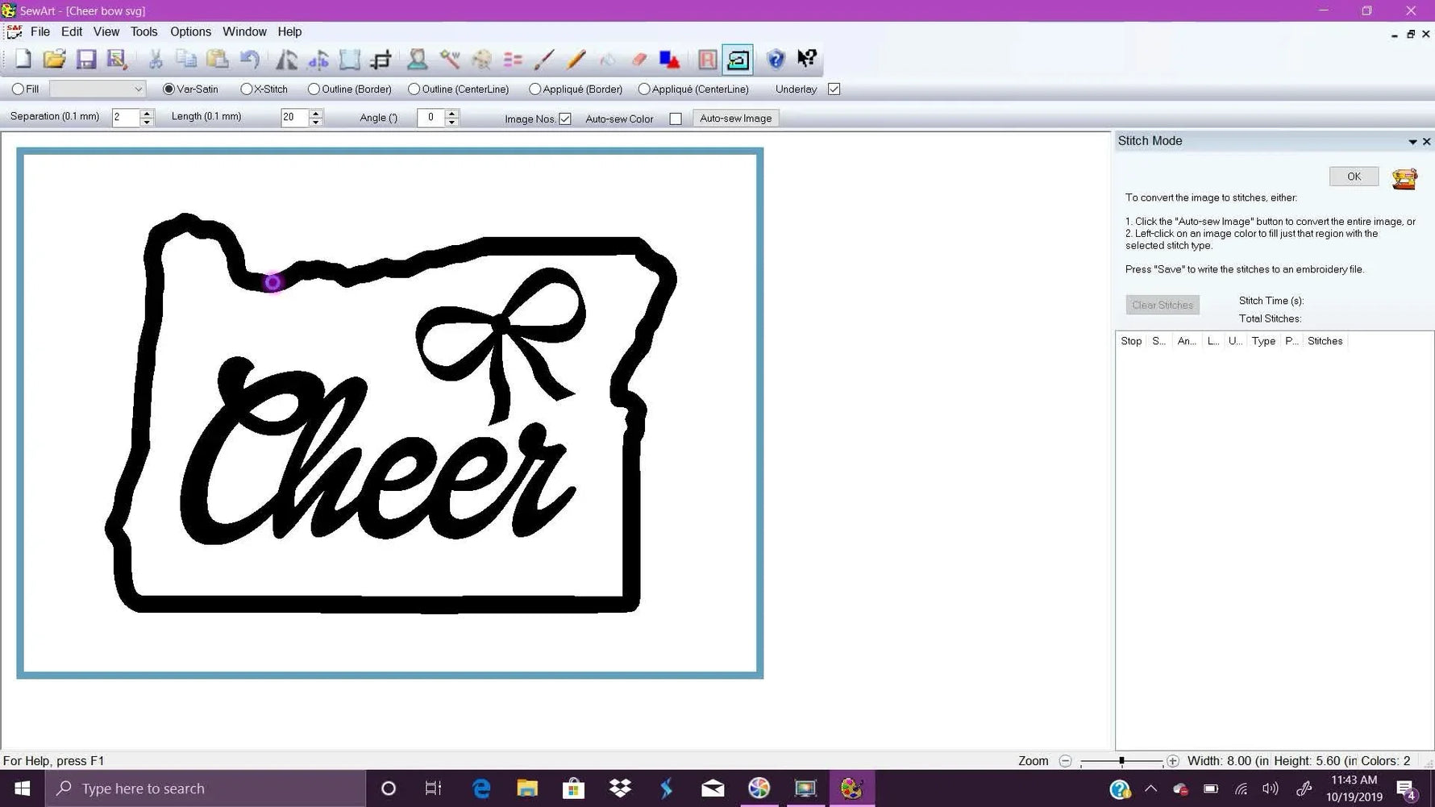The height and width of the screenshot is (807, 1435).
Task: Enable the Auto-sew Color checkbox
Action: pos(676,118)
